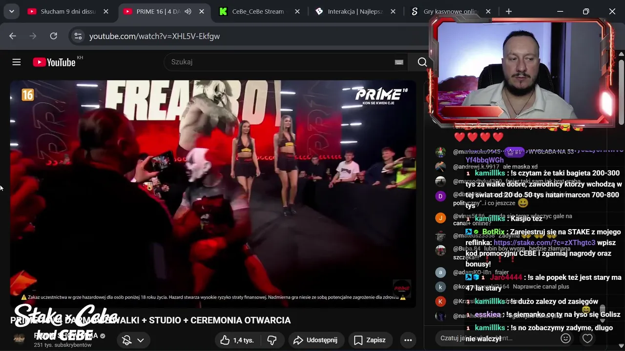Share the video via Udostępnij
The width and height of the screenshot is (625, 351).
[x=316, y=340]
